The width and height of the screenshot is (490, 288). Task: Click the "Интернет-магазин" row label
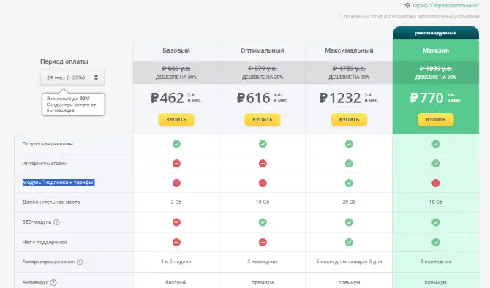pyautogui.click(x=45, y=163)
